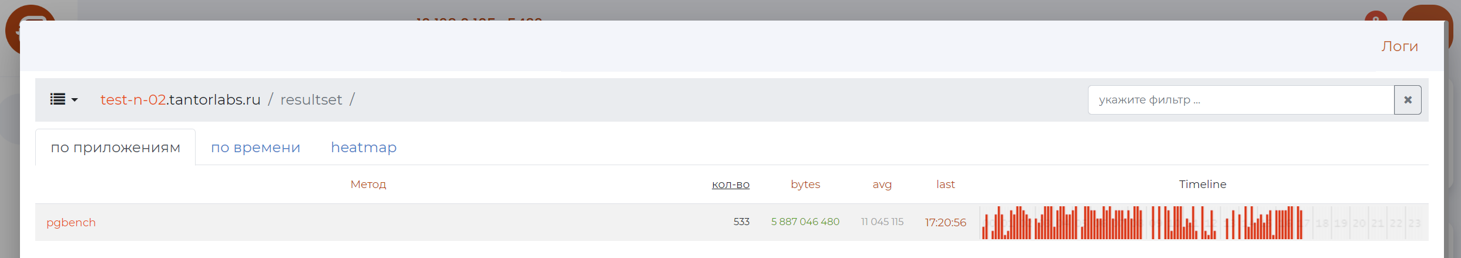Viewport: 1461px width, 258px height.
Task: Open the pgbench application entry
Action: coord(71,223)
